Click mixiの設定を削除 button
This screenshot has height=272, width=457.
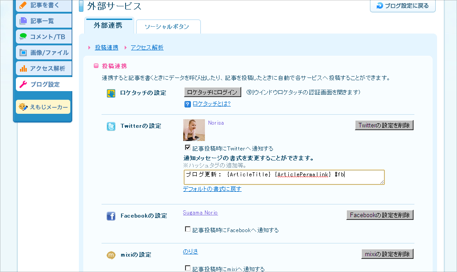(x=387, y=254)
